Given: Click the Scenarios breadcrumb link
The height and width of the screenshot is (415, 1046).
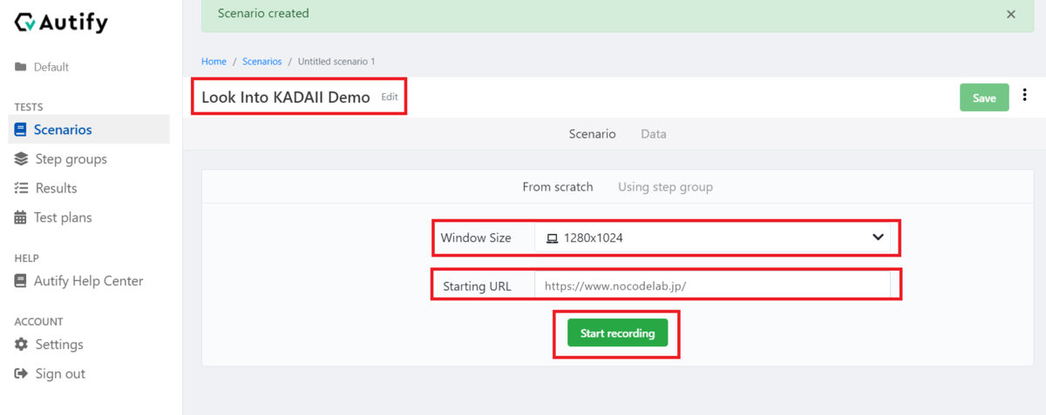Looking at the screenshot, I should [262, 62].
